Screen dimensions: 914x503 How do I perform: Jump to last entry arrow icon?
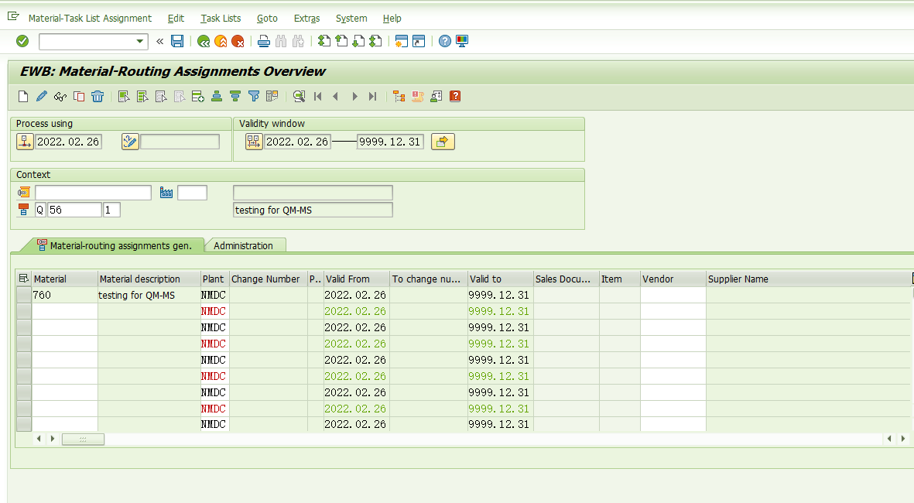tap(373, 96)
